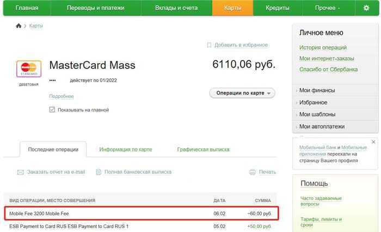Open Мои интернет-заказы link
381x232 pixels.
pos(327,59)
